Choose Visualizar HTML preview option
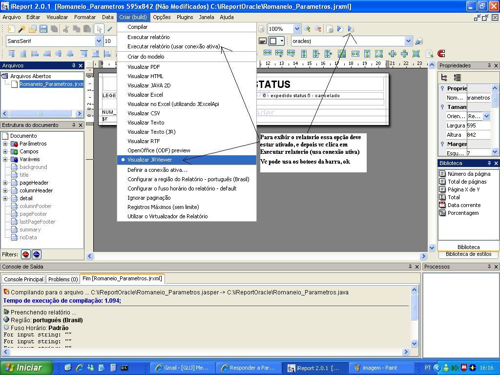This screenshot has height=375, width=500. coord(187,76)
